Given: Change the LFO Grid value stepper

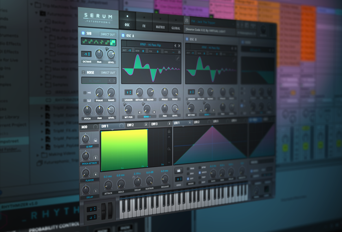Looking at the screenshot, I should 179,179.
